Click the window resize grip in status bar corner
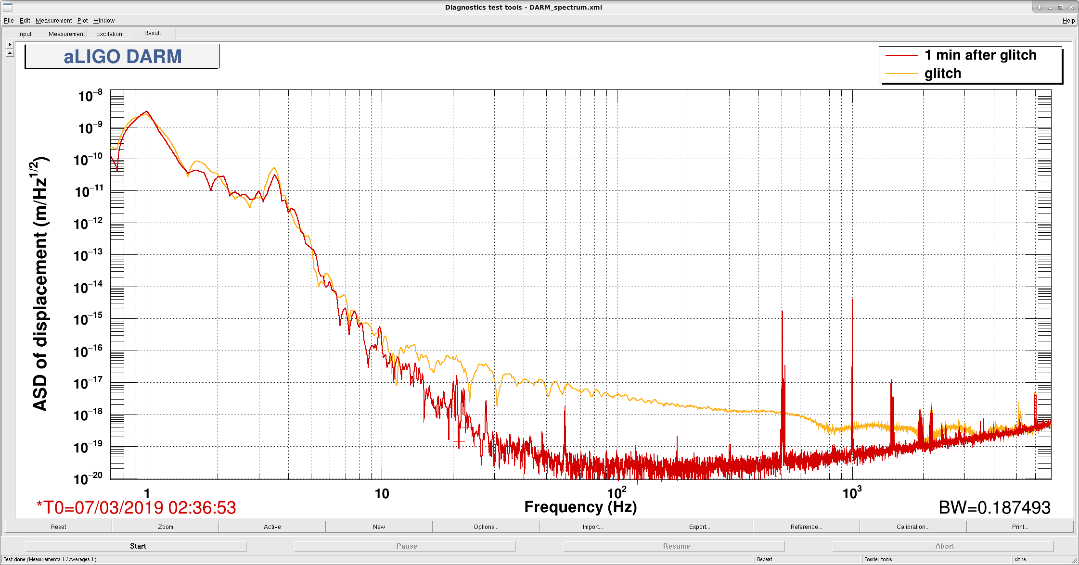Screen dimensions: 1079x565 point(1074,560)
